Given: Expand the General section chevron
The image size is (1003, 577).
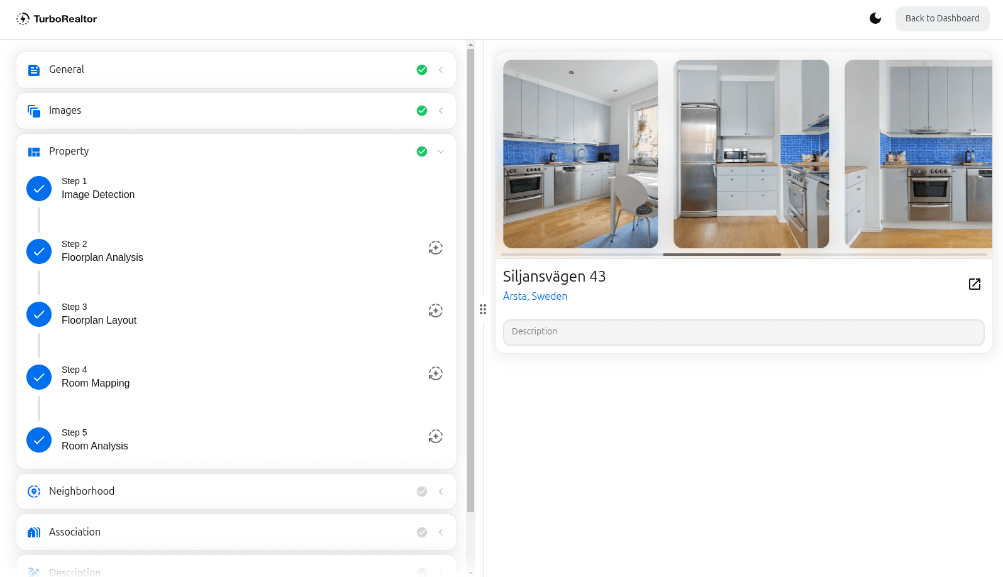Looking at the screenshot, I should (x=441, y=70).
